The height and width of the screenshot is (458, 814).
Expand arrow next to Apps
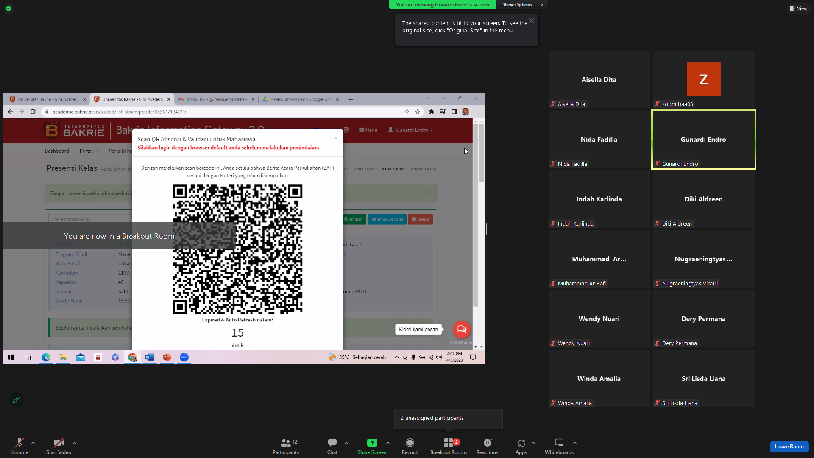[533, 443]
